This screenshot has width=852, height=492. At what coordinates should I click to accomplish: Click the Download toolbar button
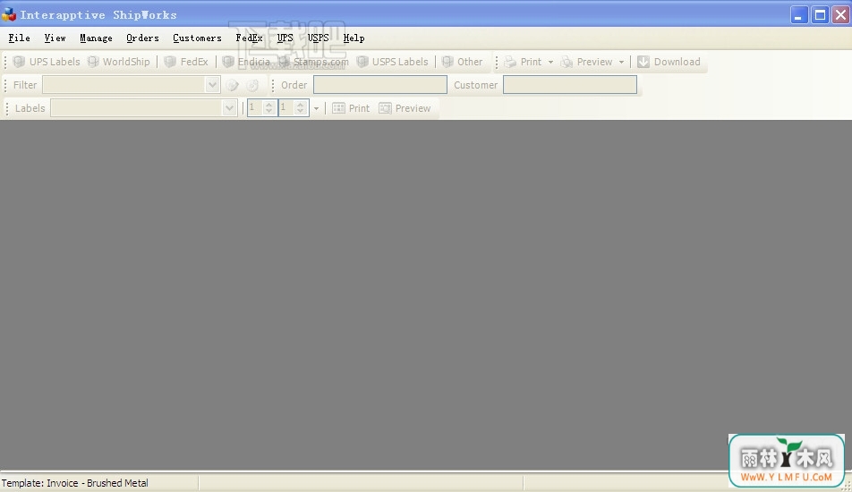[669, 62]
